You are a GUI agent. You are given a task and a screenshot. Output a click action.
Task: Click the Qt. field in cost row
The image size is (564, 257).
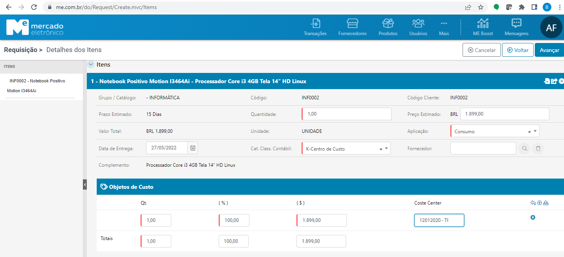click(156, 220)
